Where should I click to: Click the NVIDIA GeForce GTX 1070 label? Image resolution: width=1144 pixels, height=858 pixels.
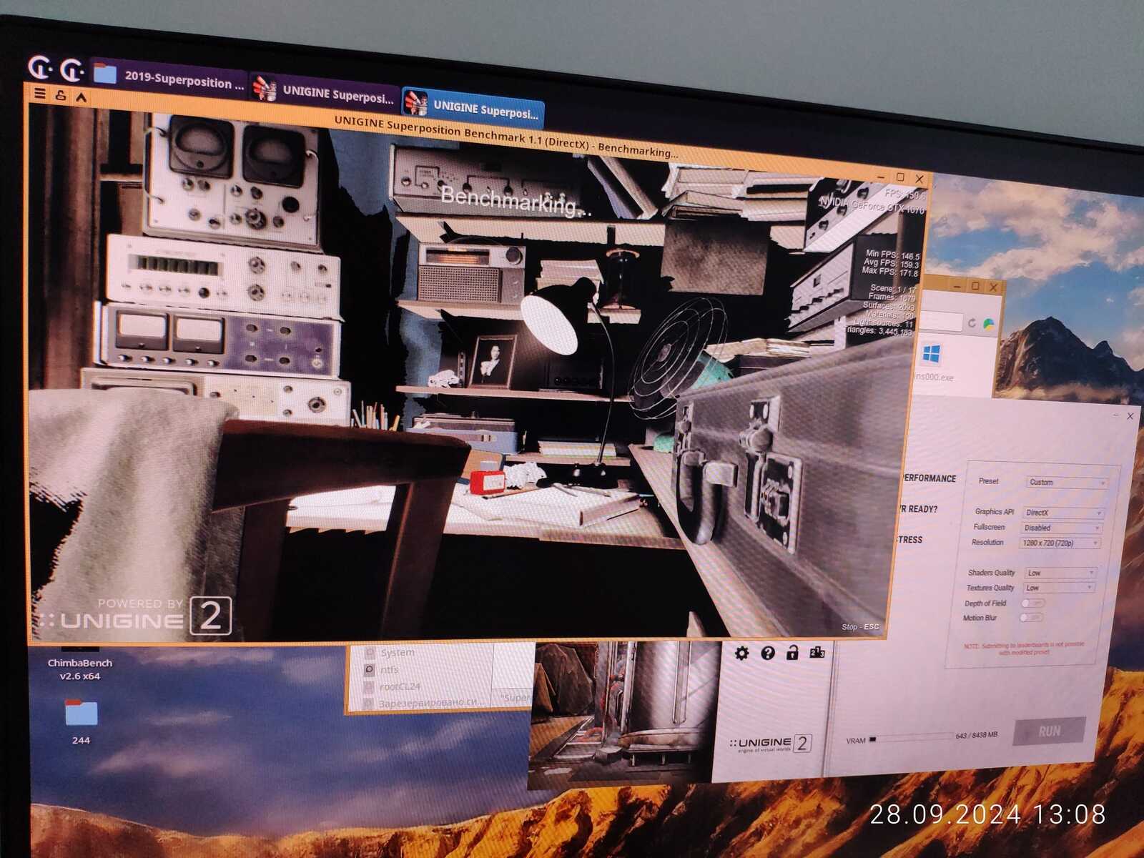871,205
